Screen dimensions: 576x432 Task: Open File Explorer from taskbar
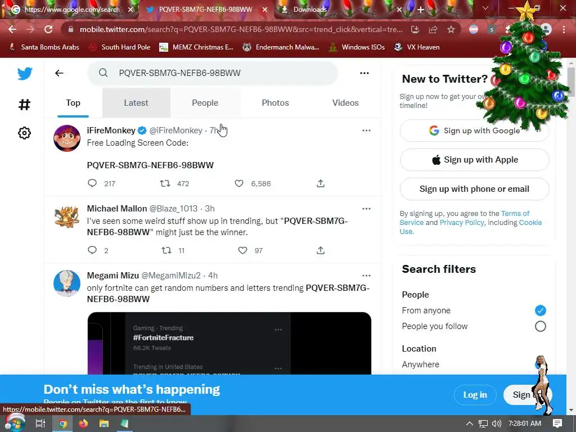tap(104, 424)
